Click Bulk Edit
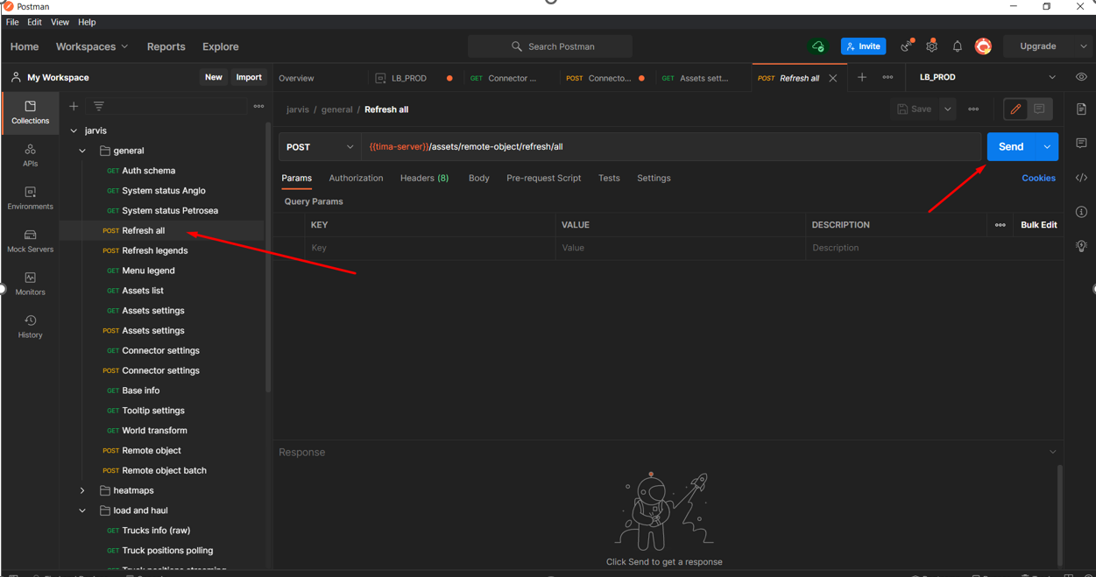 1038,225
